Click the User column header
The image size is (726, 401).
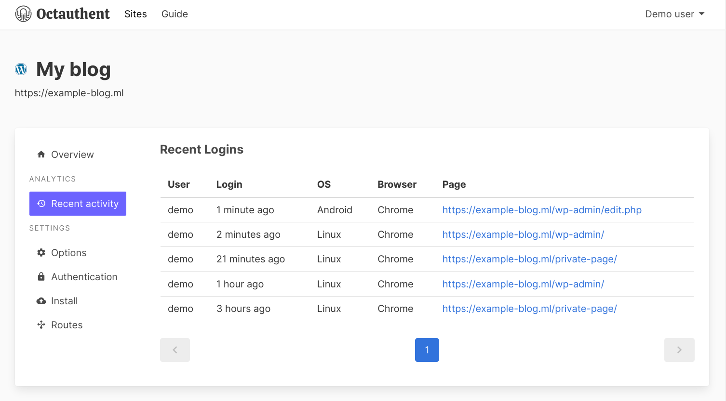tap(179, 184)
